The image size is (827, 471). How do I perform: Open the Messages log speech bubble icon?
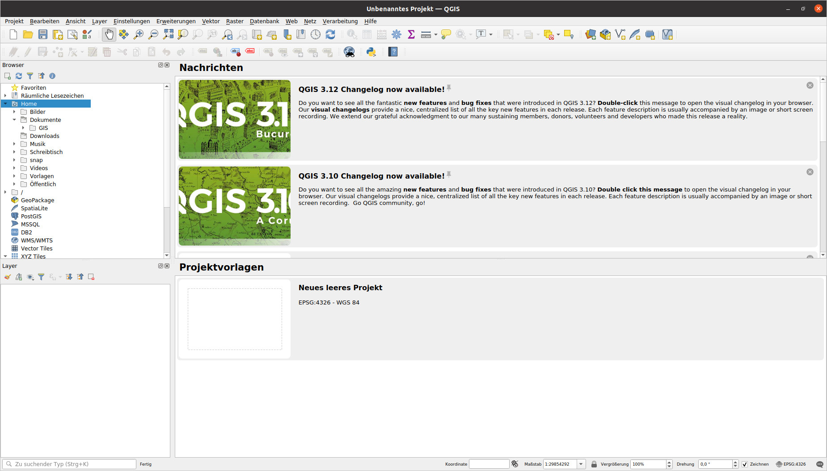[x=819, y=464]
